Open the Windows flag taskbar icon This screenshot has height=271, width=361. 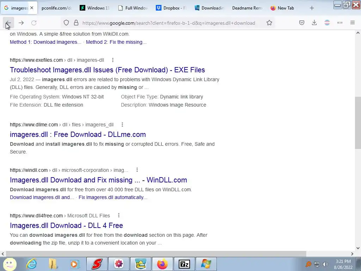(206, 264)
